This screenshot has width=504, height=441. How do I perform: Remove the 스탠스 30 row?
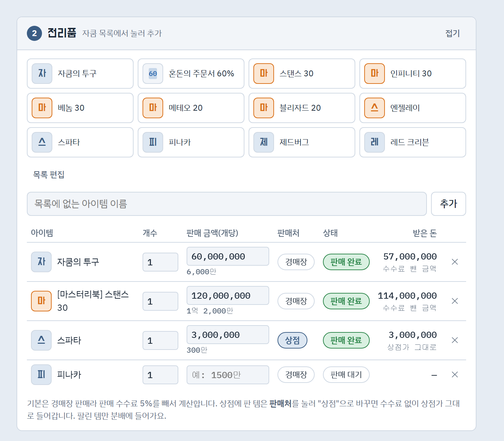point(455,301)
